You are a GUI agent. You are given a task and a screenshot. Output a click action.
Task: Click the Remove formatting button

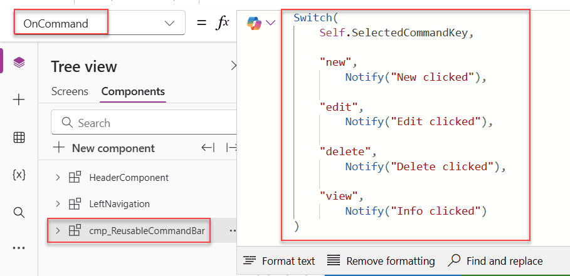pyautogui.click(x=381, y=261)
